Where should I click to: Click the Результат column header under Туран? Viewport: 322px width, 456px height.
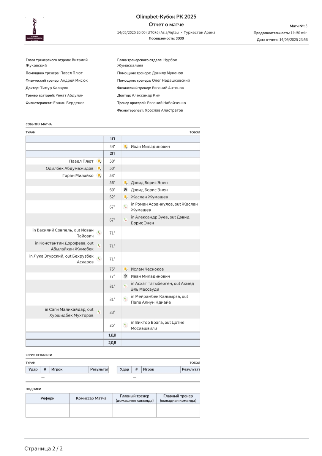point(99,369)
